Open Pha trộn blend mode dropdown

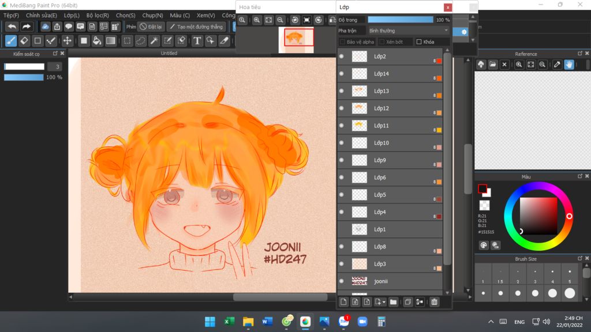click(x=409, y=31)
